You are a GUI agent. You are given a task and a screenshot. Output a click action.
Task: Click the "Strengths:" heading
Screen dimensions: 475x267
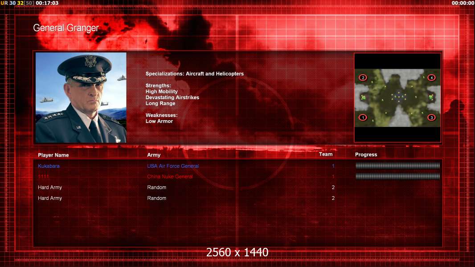click(158, 85)
